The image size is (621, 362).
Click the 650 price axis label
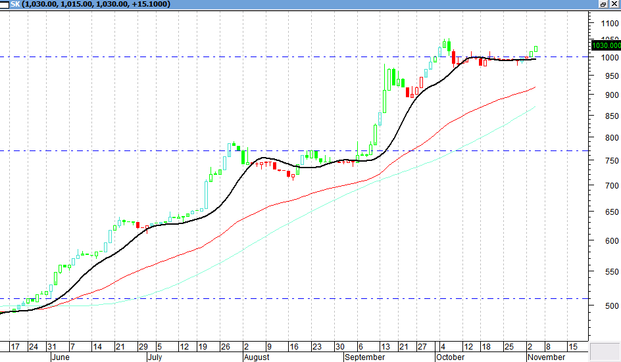(x=612, y=212)
